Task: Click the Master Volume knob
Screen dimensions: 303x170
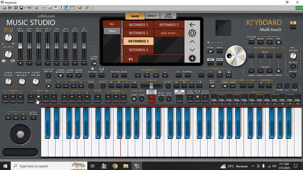Action: [x=8, y=38]
